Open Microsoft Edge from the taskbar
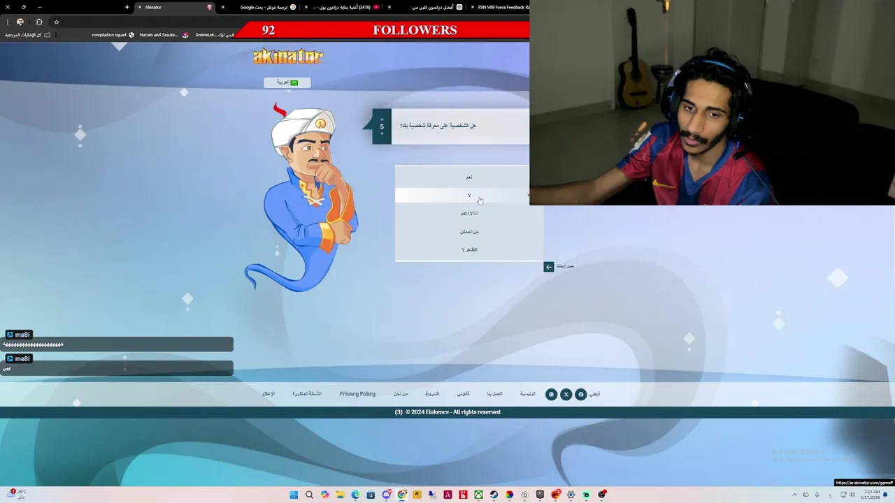Screen dimensions: 895x503 (355, 495)
